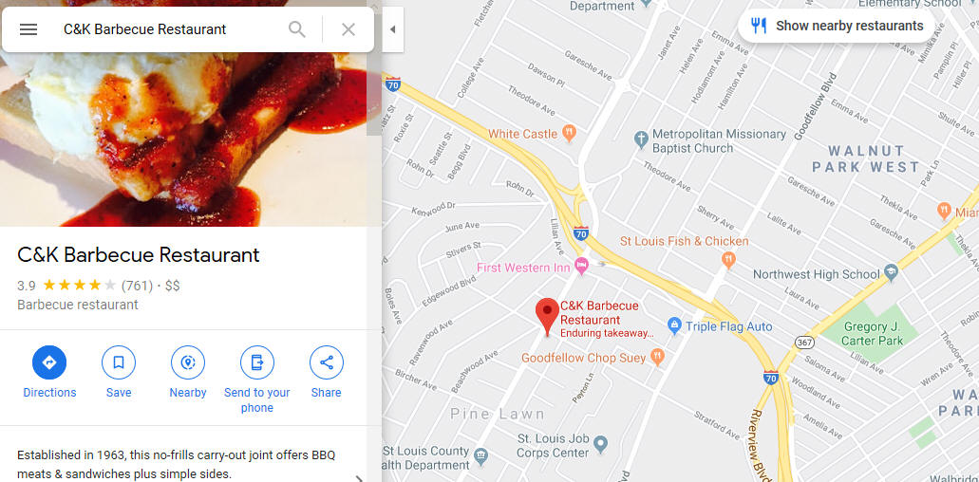Viewport: 979px width, 482px height.
Task: Expand the restaurant description chevron
Action: click(358, 478)
